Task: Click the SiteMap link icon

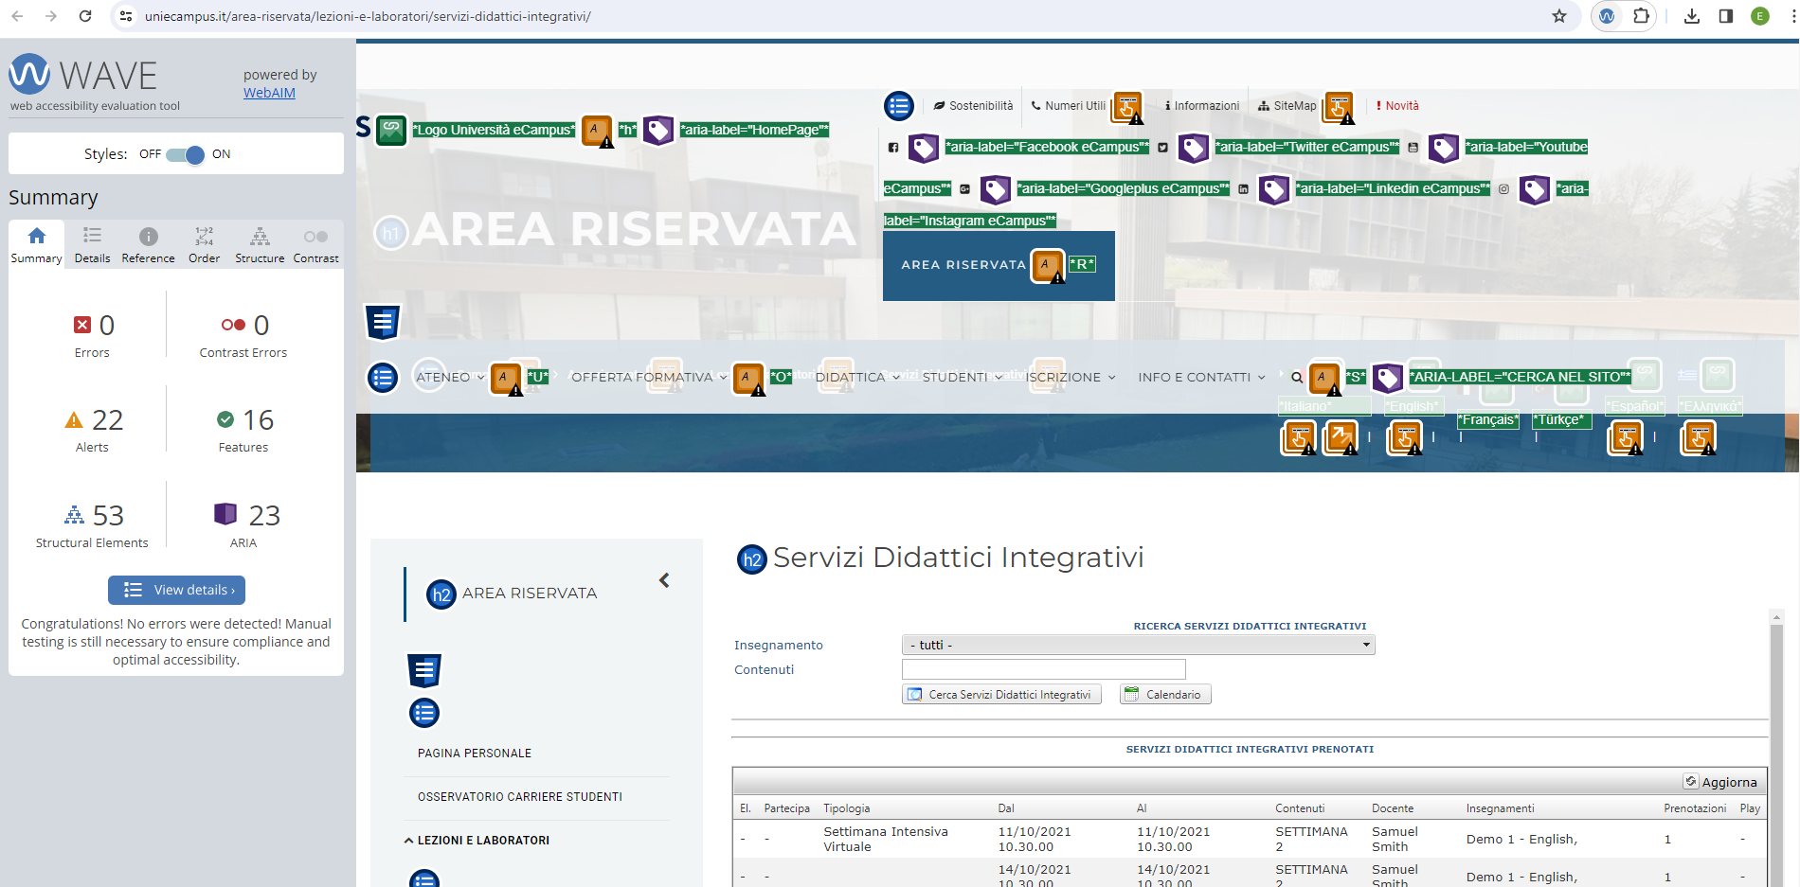Action: point(1264,106)
